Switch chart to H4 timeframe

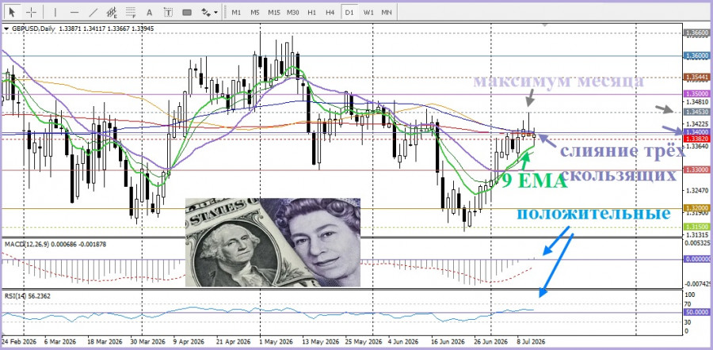click(x=330, y=12)
